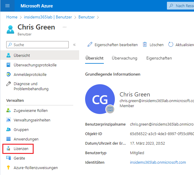Image resolution: width=194 pixels, height=175 pixels.
Task: Click the trash icon for Löschen
Action: [145, 45]
